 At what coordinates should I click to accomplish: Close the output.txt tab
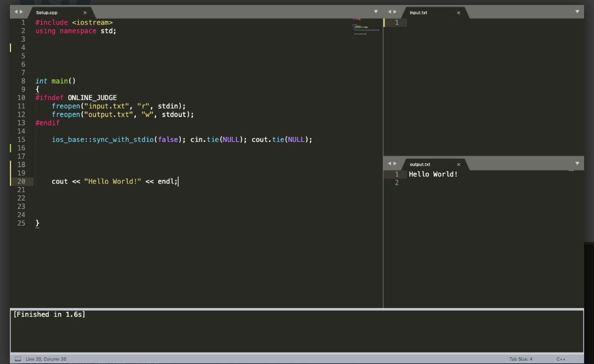(x=458, y=164)
